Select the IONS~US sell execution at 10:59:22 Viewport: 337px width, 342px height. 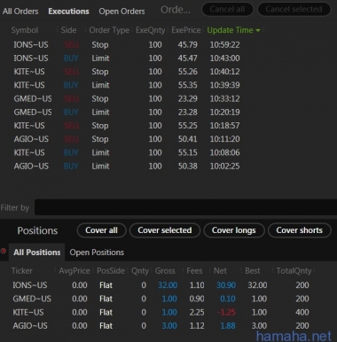(127, 45)
